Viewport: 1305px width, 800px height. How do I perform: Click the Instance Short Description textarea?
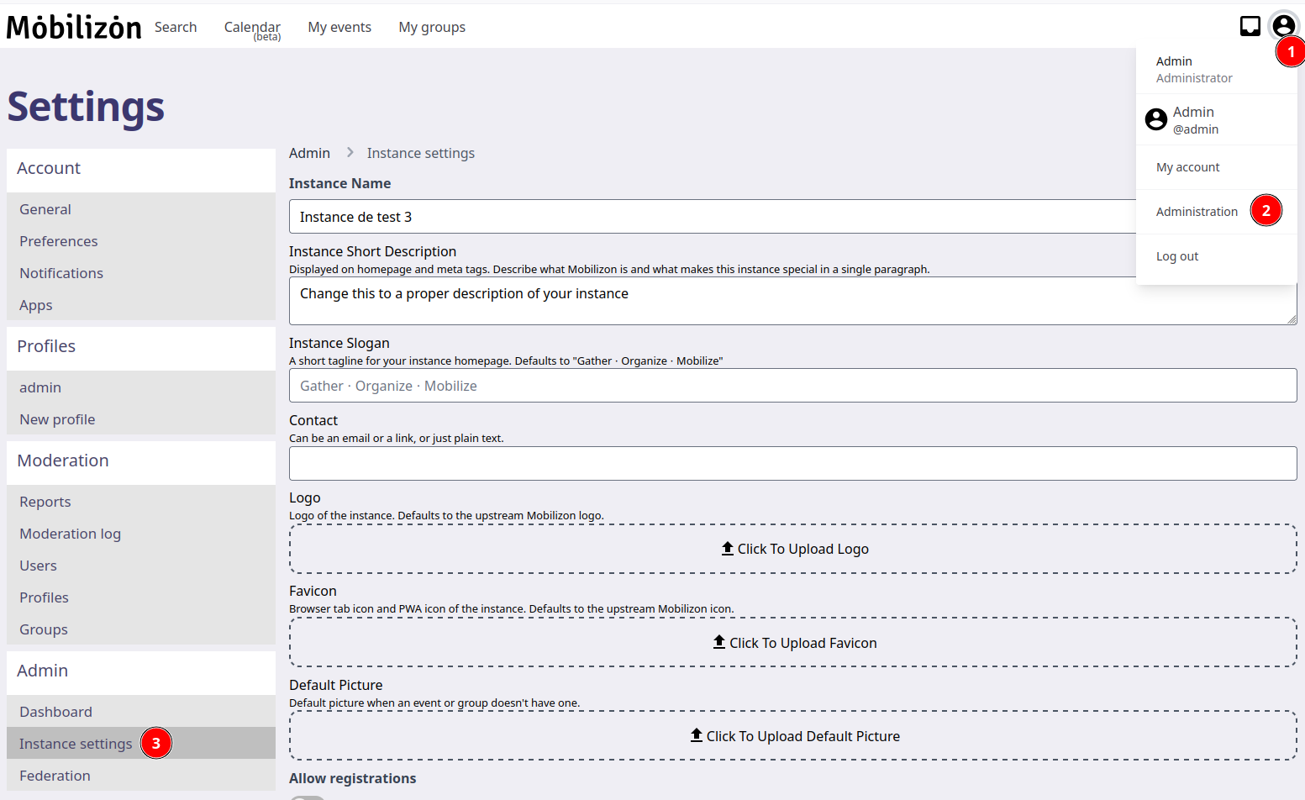(x=792, y=301)
